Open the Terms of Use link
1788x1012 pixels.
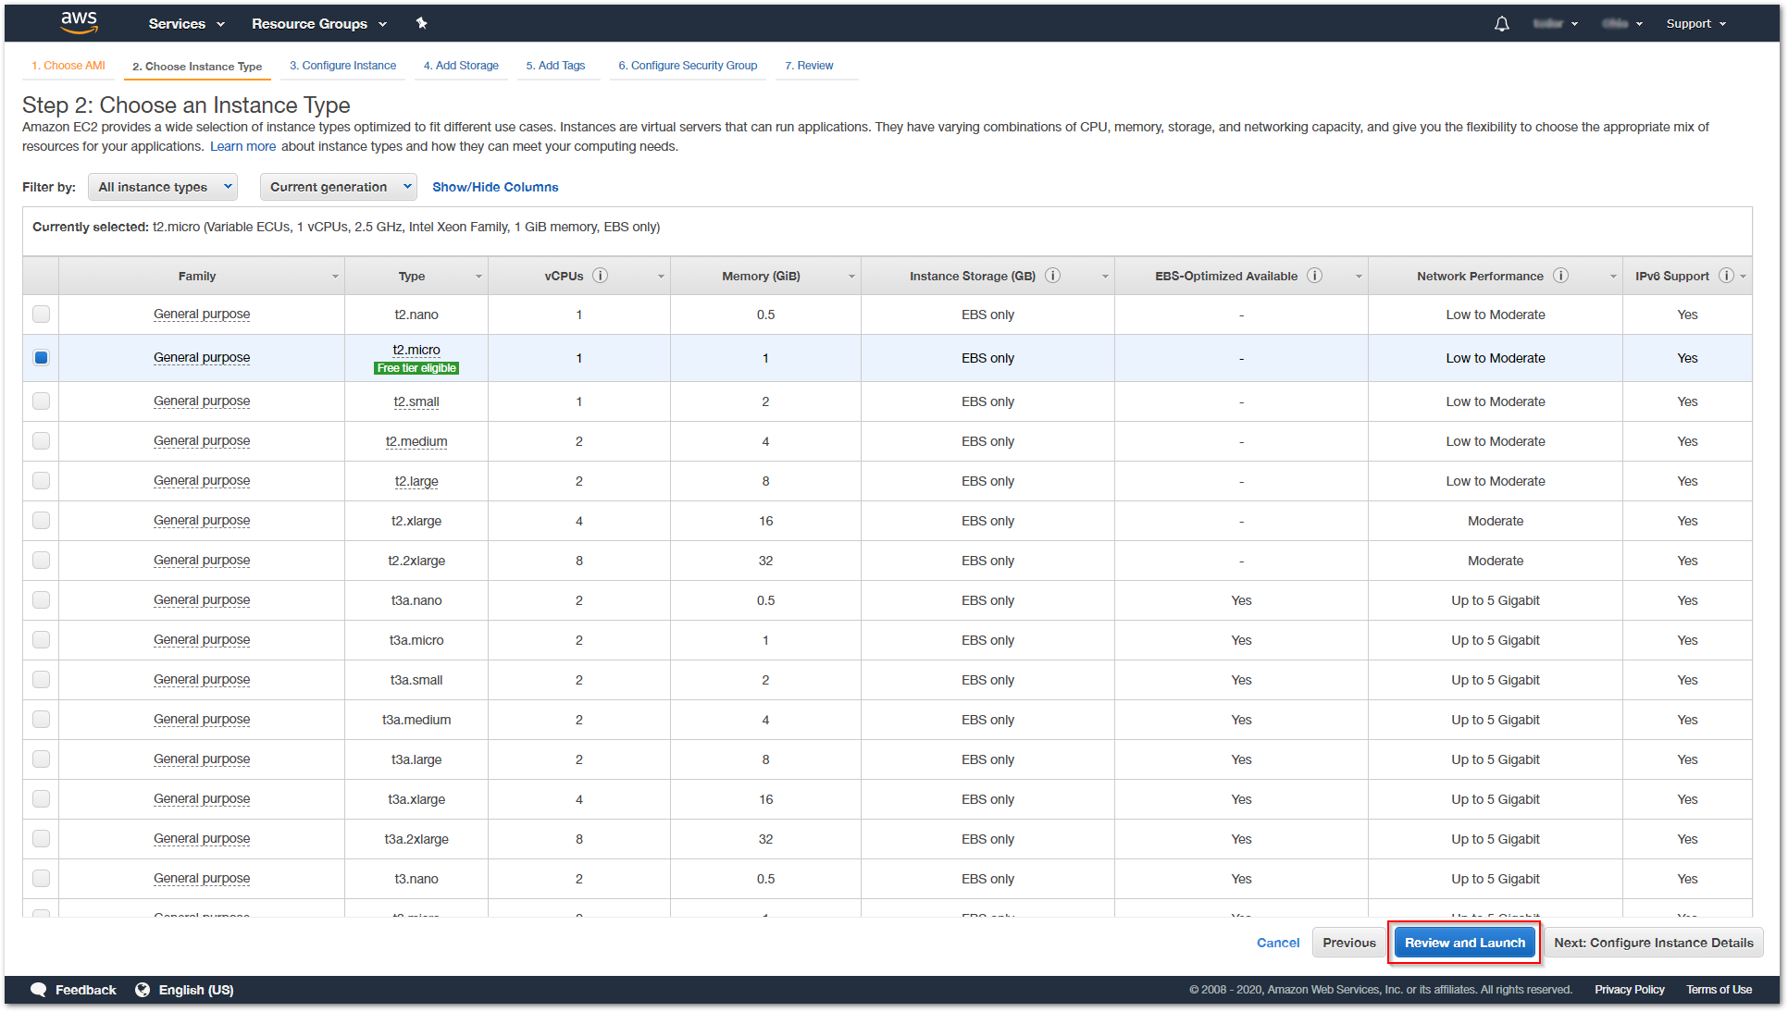point(1719,990)
